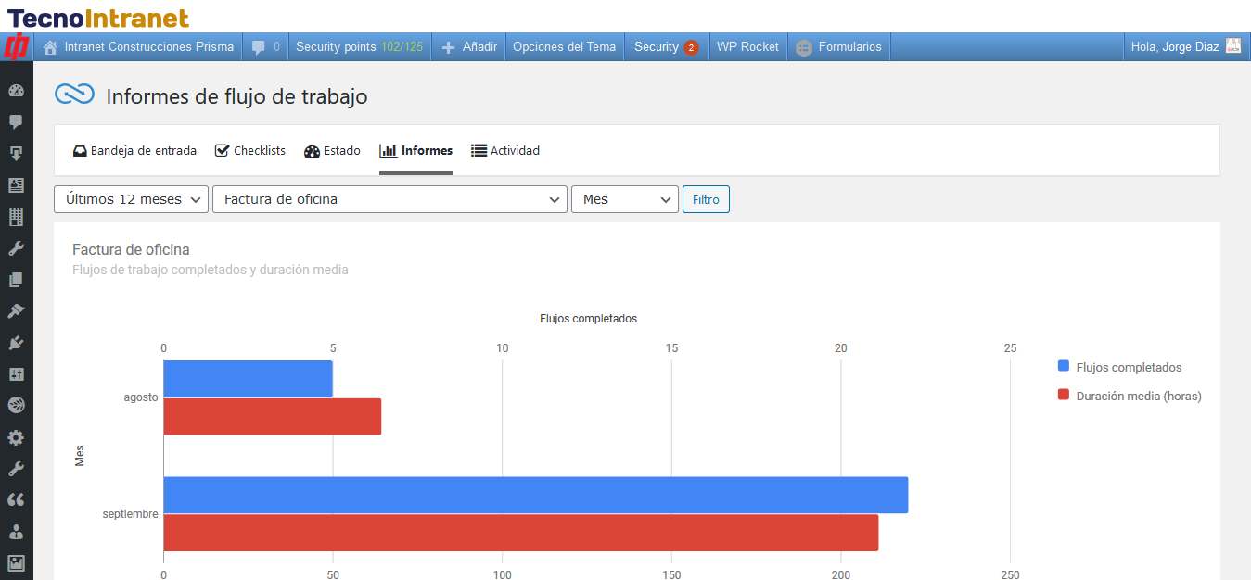Open the WP Rocket admin bar link
Screen dimensions: 1251x580
coord(747,47)
